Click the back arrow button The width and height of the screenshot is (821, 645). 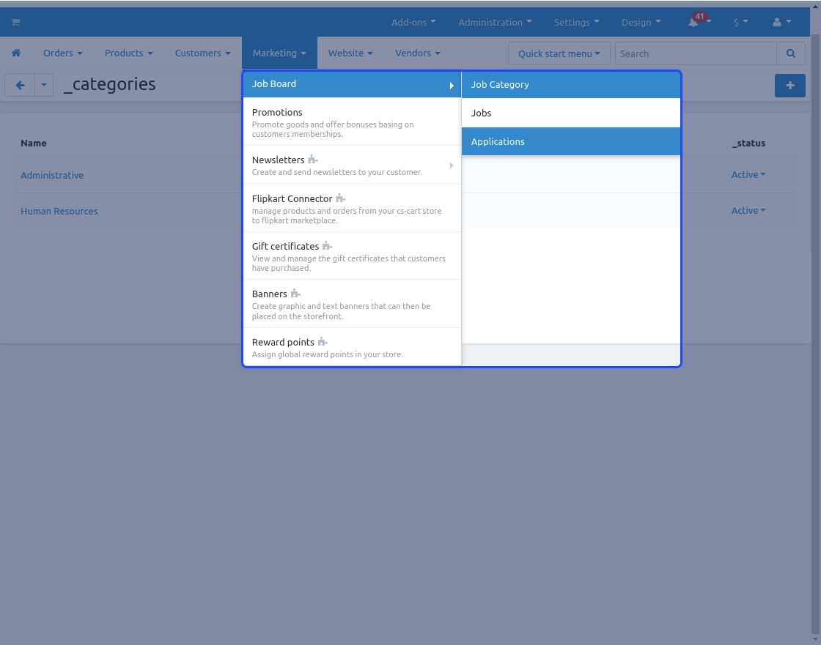20,85
